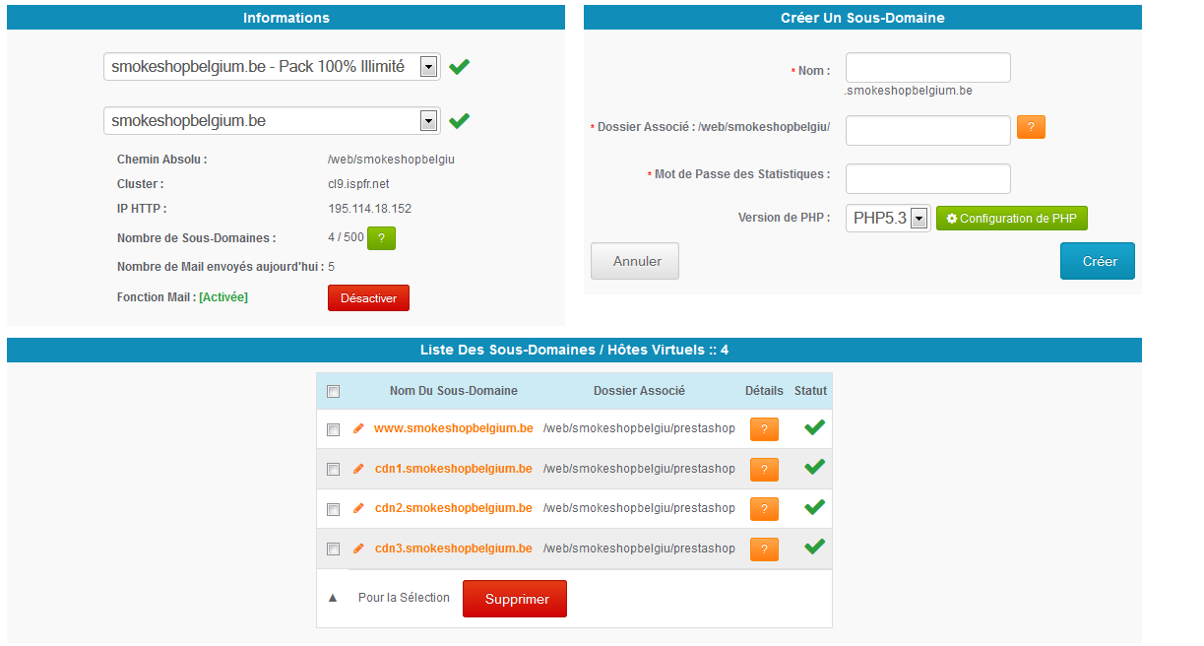
Task: Check the cdn2.smokeshopbelgium.be row checkbox
Action: [x=333, y=510]
